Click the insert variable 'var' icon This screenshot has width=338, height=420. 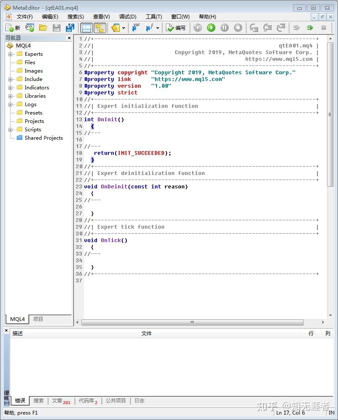[136, 28]
